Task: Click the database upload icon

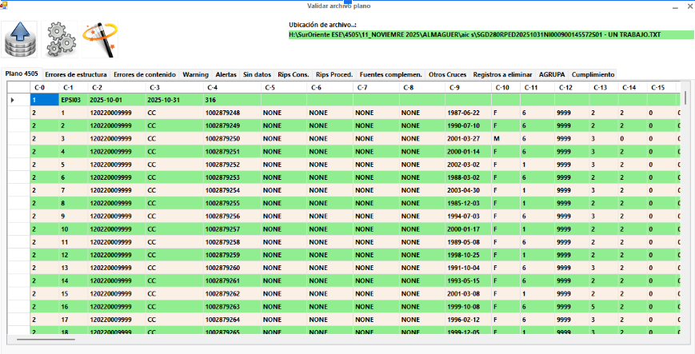Action: point(21,39)
